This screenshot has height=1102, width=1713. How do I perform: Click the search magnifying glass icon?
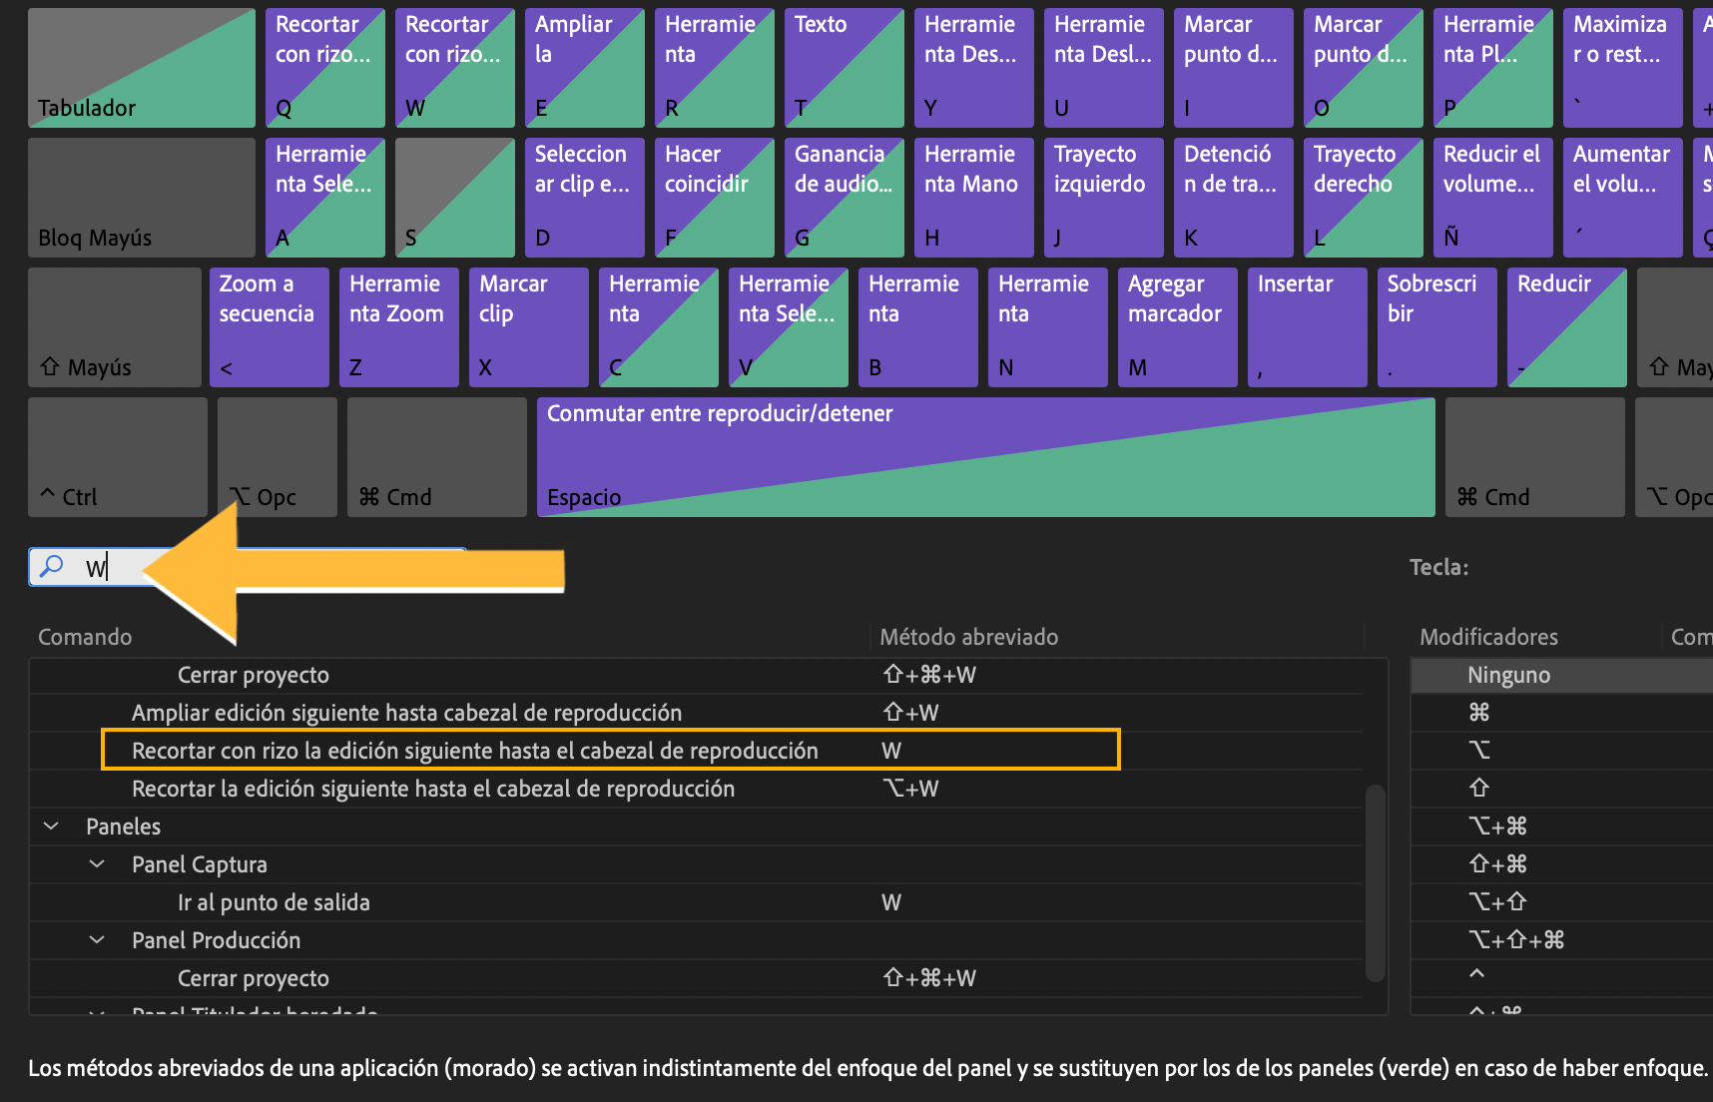click(x=50, y=566)
